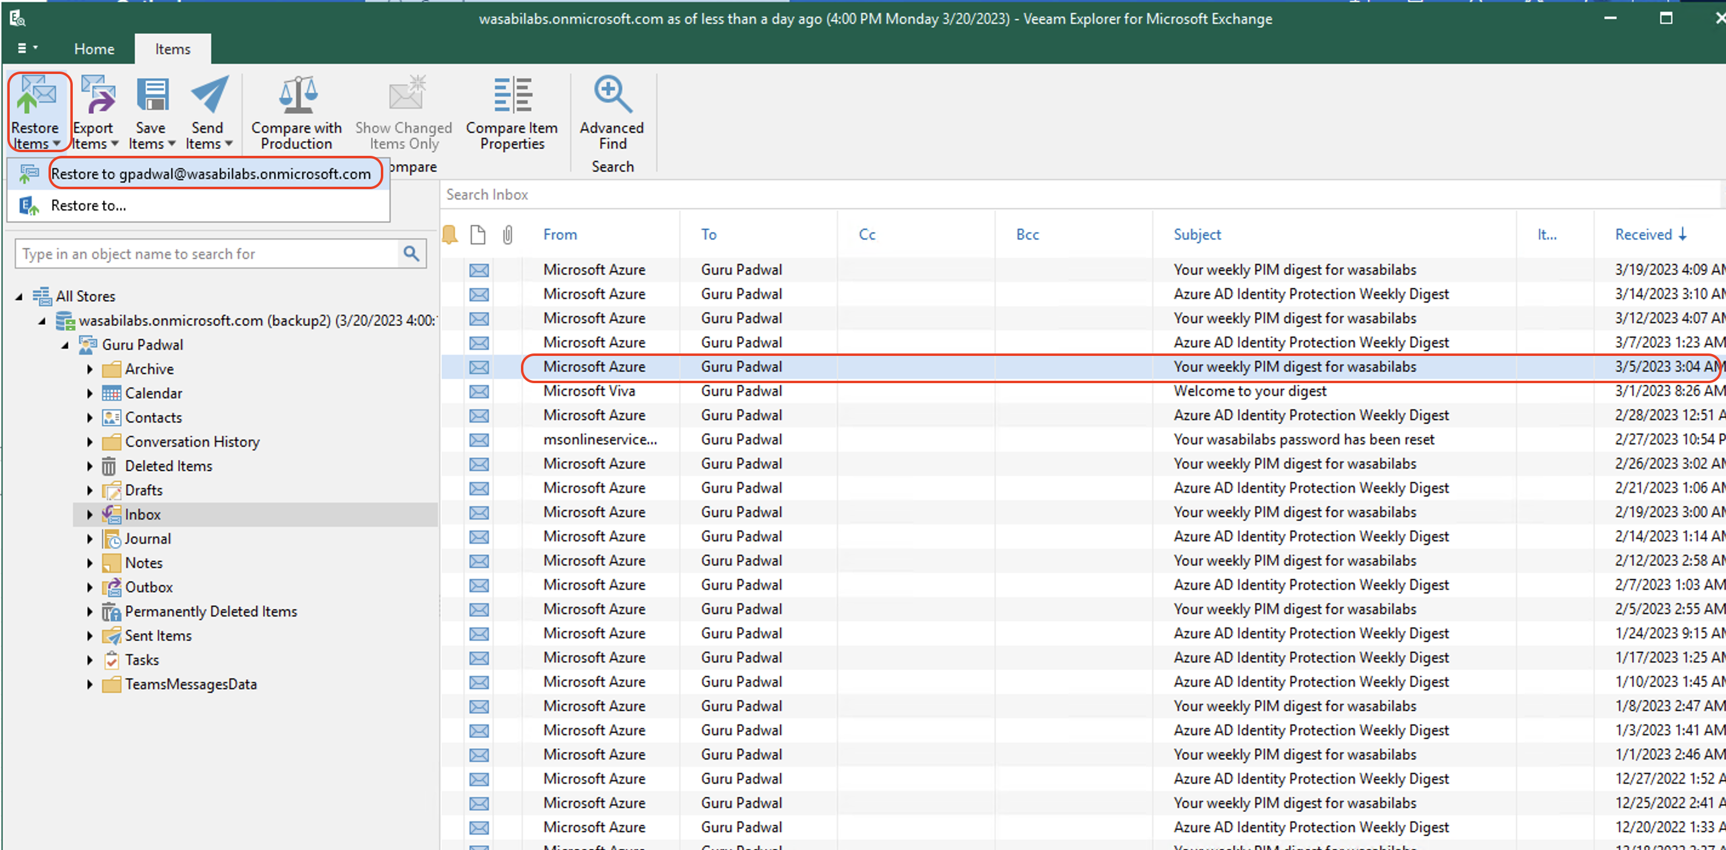The image size is (1726, 850).
Task: Click the Contacts folder icon
Action: (111, 417)
